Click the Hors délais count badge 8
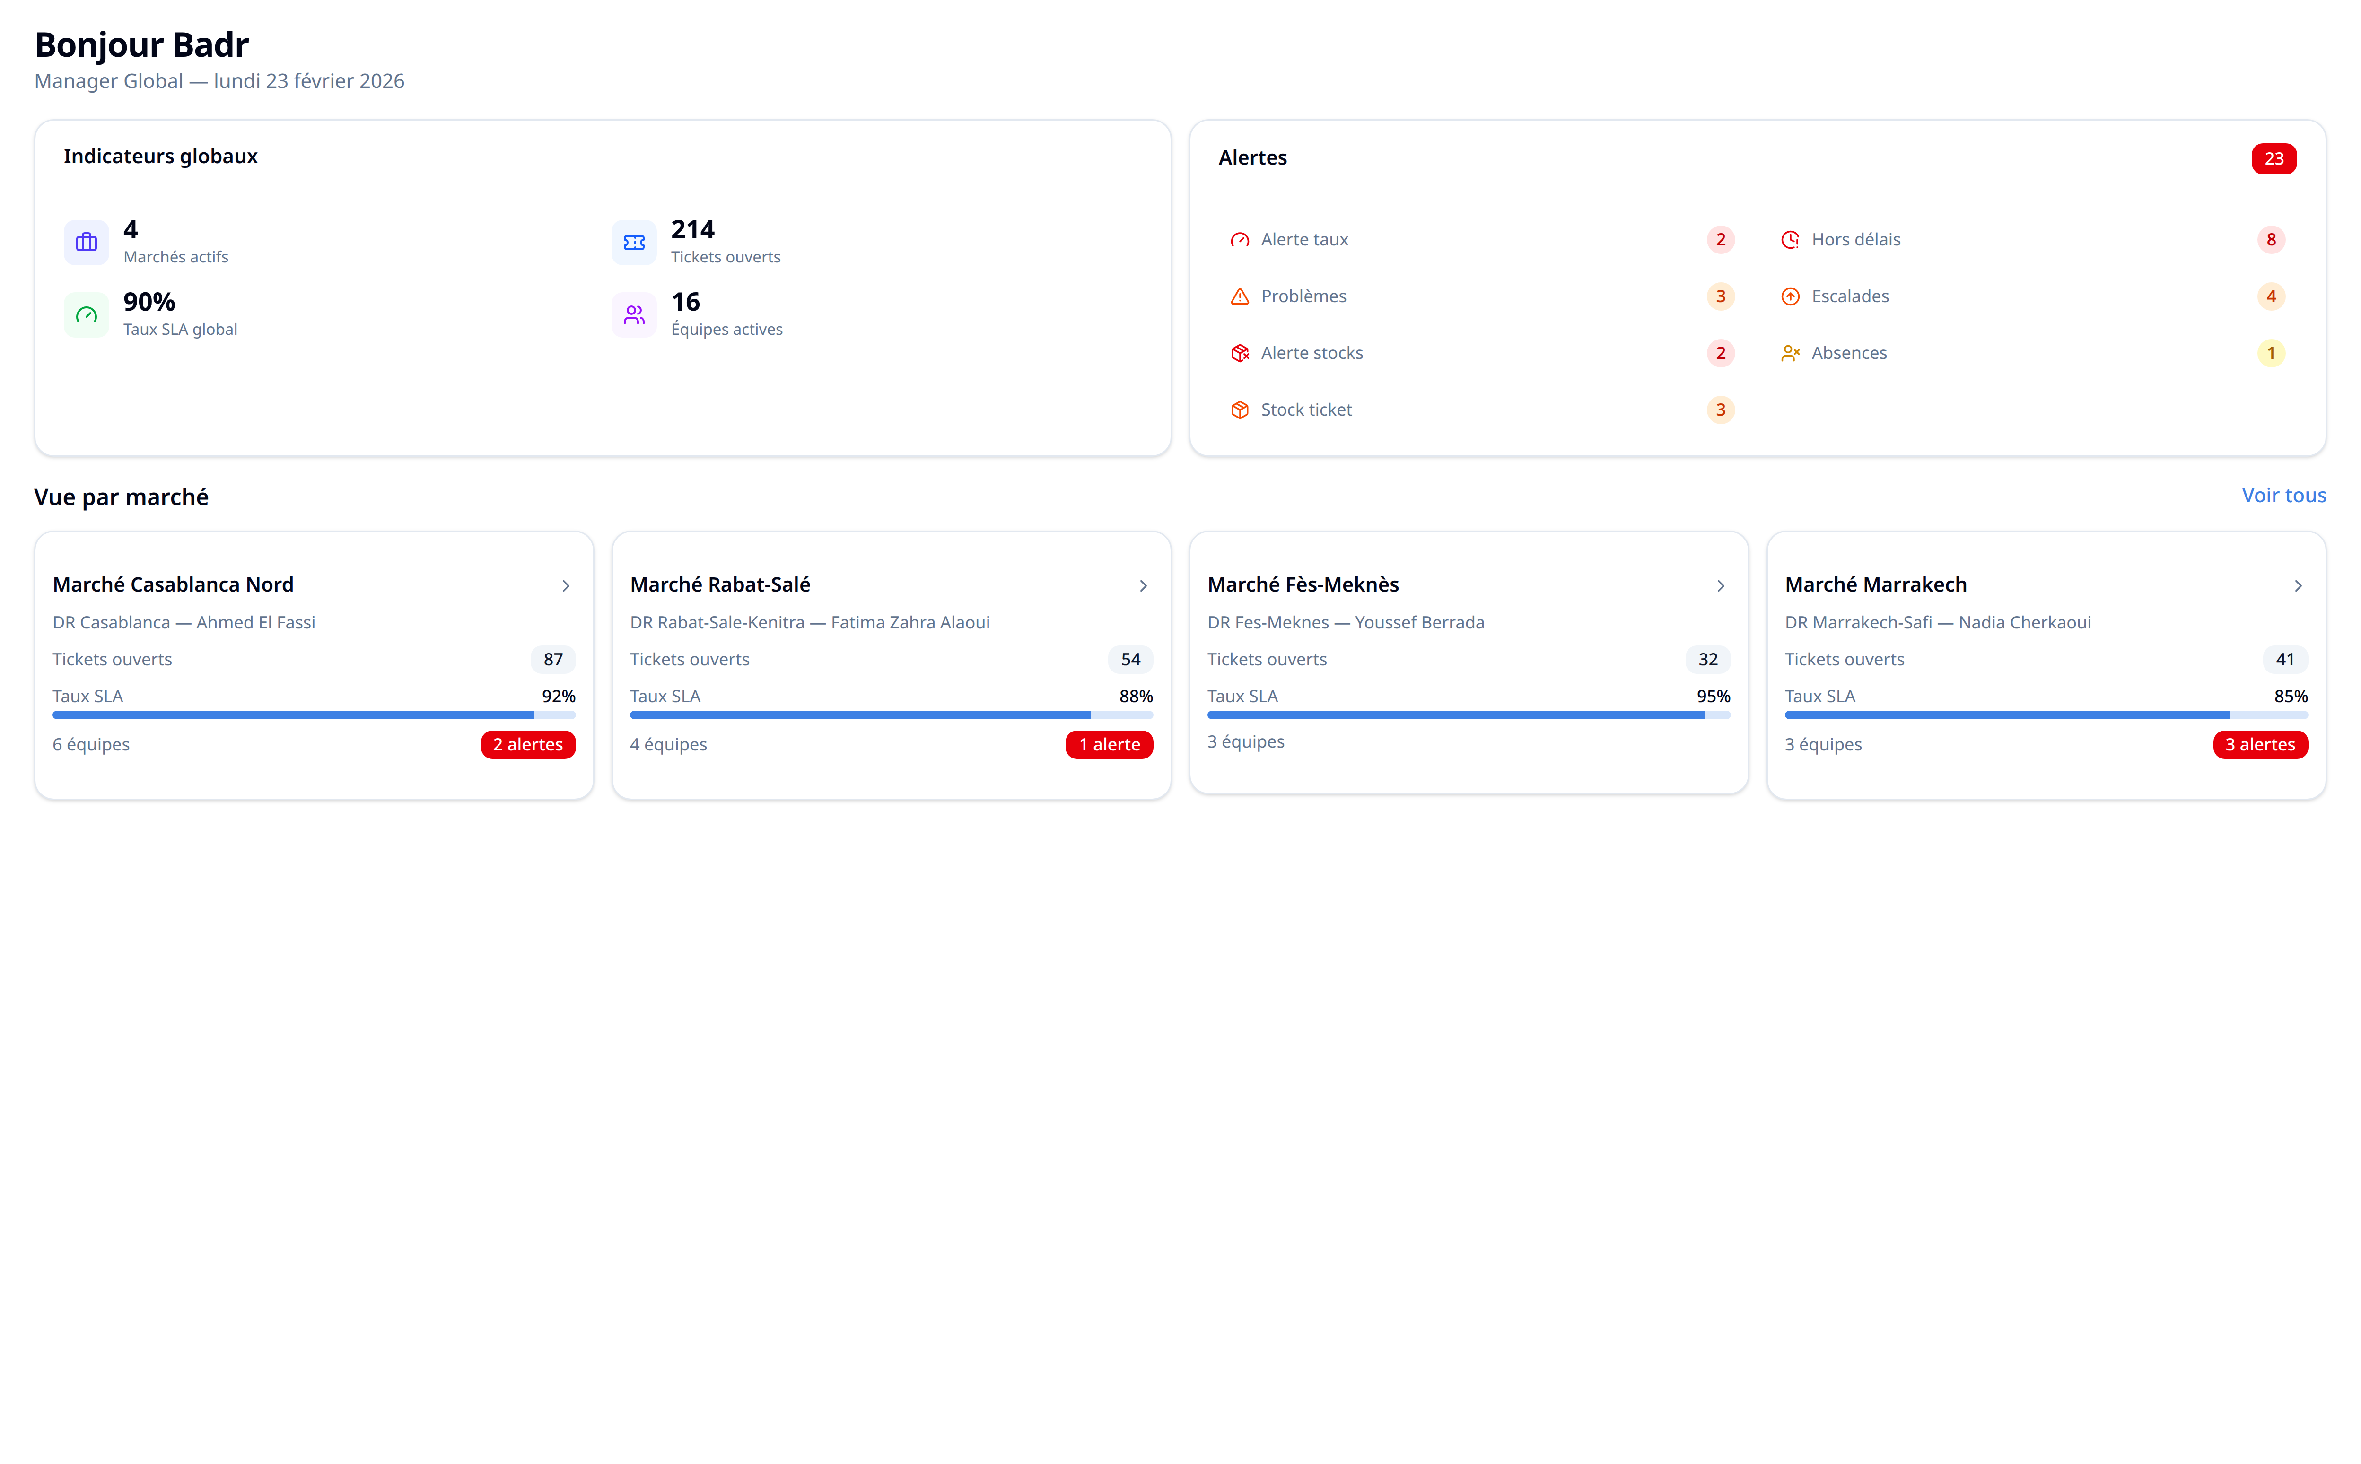2361x1464 pixels. (x=2270, y=240)
